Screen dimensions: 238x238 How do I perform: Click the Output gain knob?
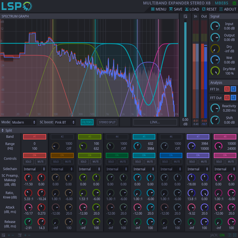click(215, 38)
